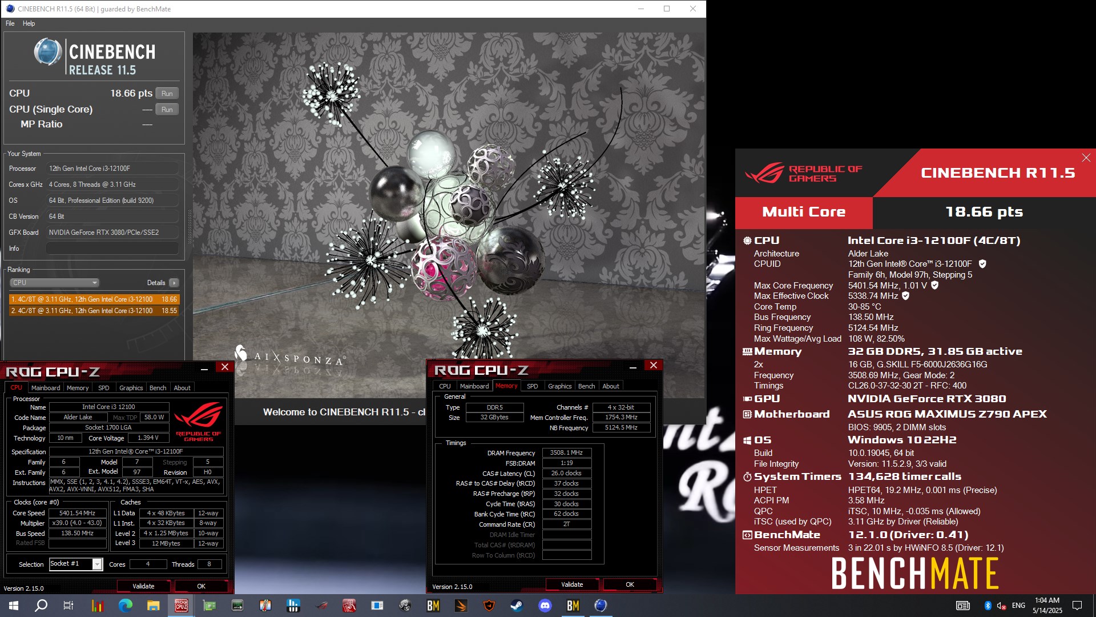Viewport: 1096px width, 617px height.
Task: Open the notification center icon
Action: pyautogui.click(x=1077, y=606)
